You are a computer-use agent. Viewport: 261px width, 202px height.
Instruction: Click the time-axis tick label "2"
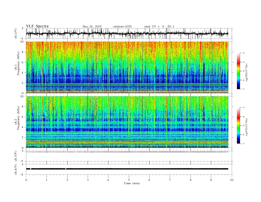67,180
